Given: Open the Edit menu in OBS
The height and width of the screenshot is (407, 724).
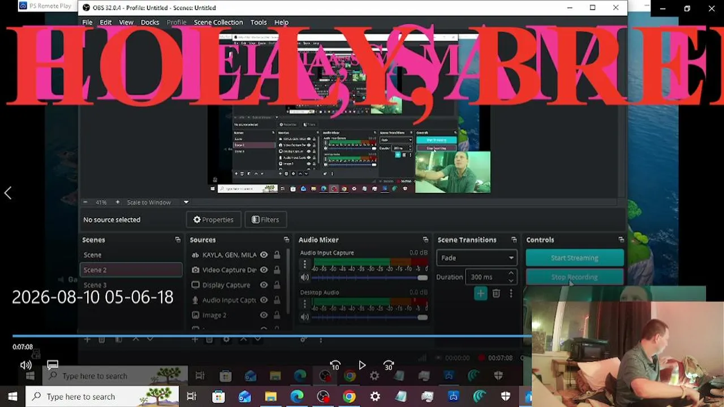Looking at the screenshot, I should 106,22.
